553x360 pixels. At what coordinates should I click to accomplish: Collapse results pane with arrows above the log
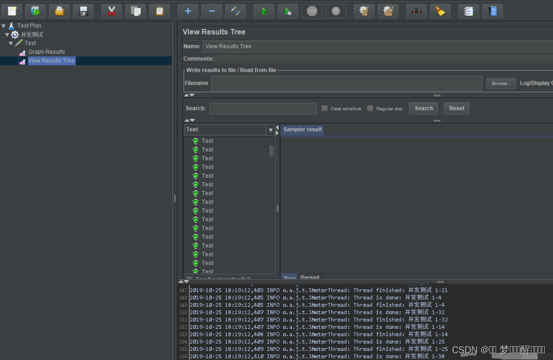coord(184,281)
